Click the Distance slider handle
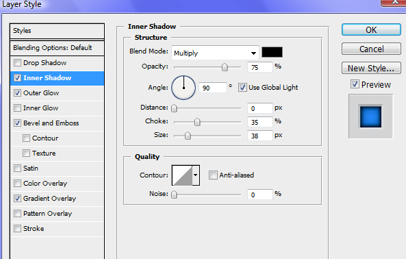This screenshot has width=406, height=259. point(175,108)
